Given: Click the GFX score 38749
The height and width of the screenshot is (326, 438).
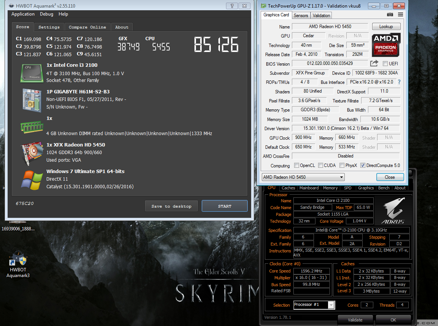Looking at the screenshot, I should [129, 47].
